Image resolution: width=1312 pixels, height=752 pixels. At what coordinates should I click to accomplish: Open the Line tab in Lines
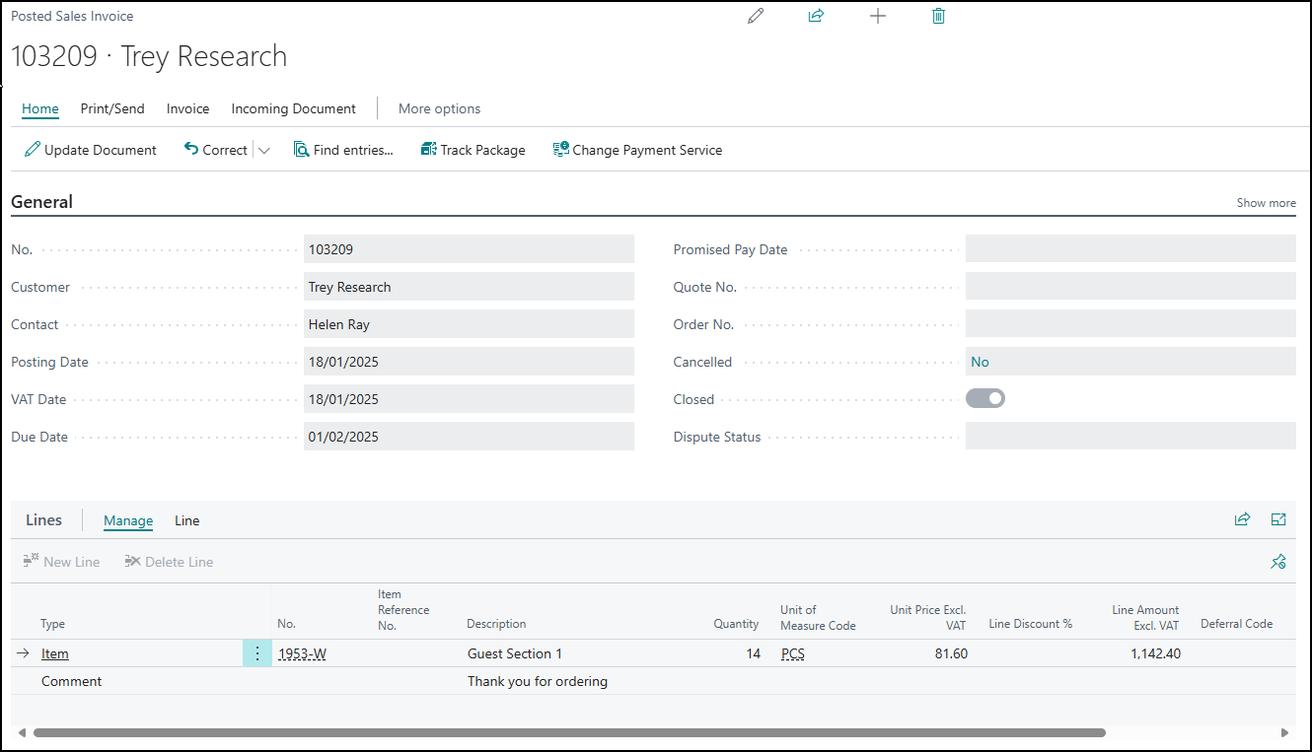click(x=186, y=520)
